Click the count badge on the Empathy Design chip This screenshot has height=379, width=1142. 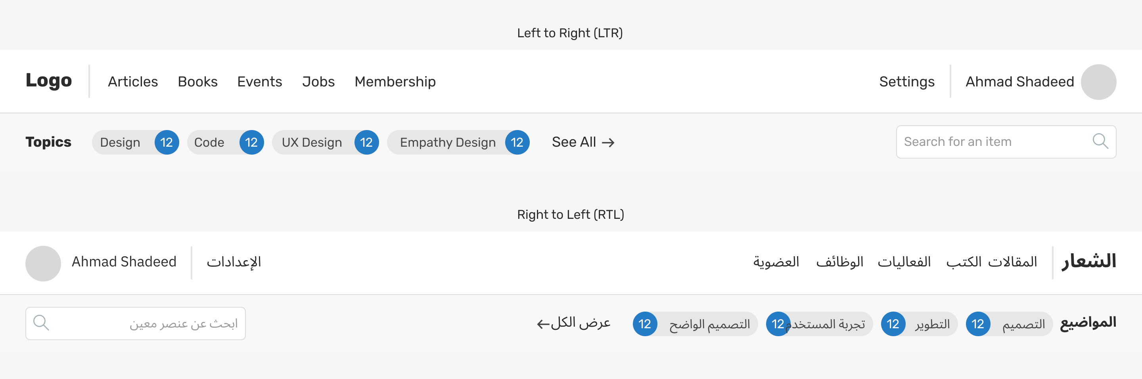[x=517, y=142]
